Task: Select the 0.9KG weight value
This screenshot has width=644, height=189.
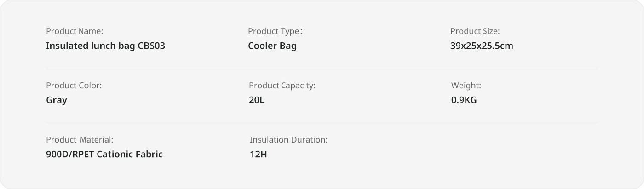Action: click(464, 100)
